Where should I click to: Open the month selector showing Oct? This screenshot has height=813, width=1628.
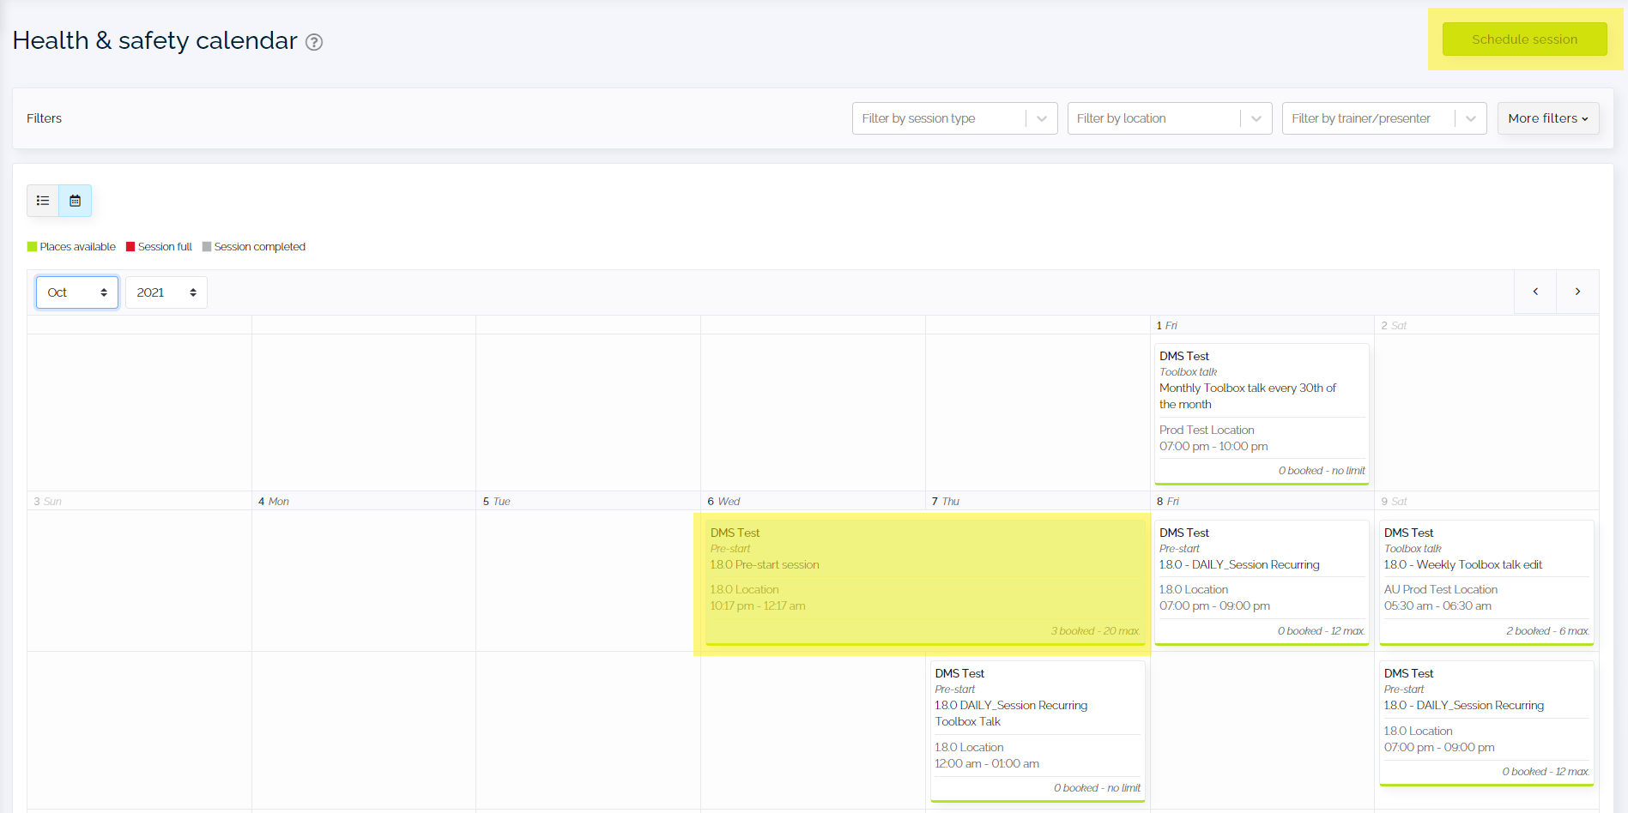pos(76,292)
